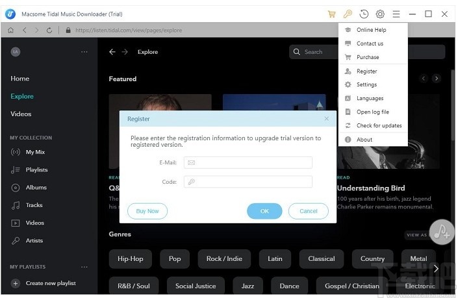
Task: Open the download history clock icon
Action: tap(364, 14)
